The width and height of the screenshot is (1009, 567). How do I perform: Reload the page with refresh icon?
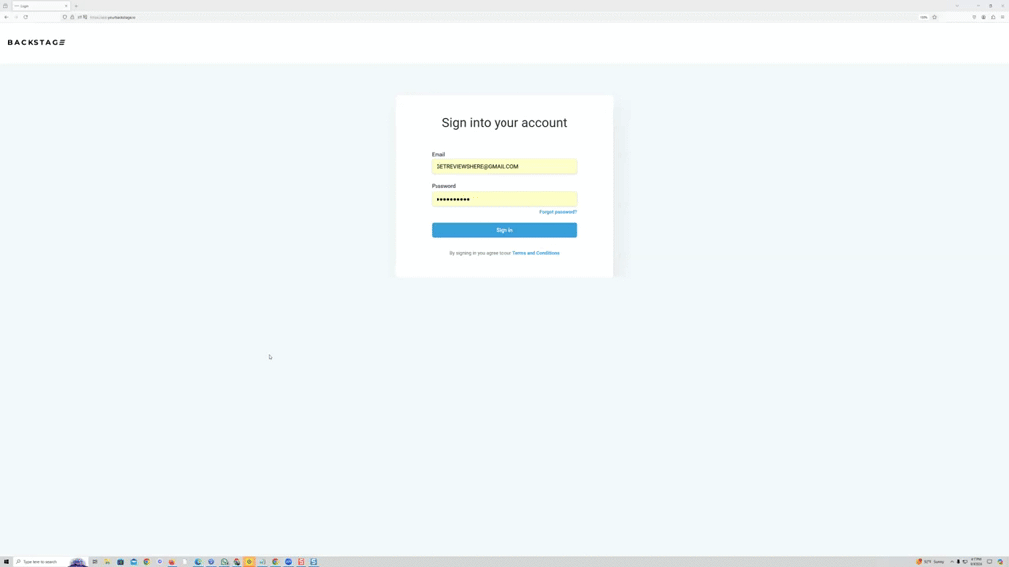pyautogui.click(x=25, y=17)
